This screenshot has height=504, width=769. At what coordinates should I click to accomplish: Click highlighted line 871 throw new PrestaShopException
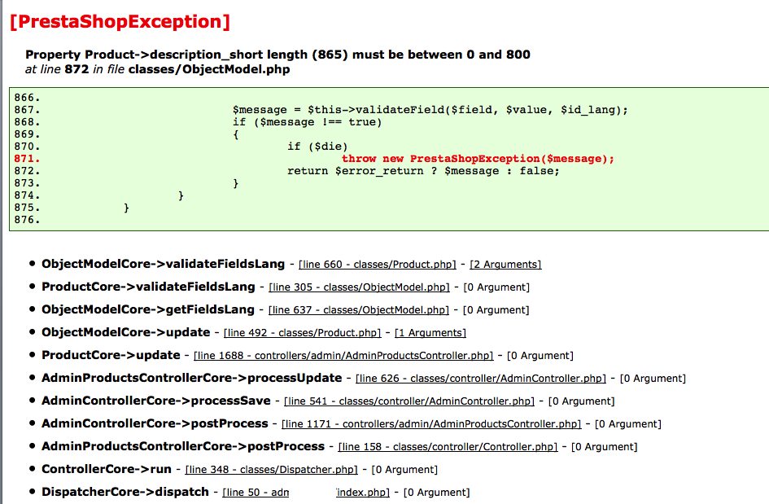pyautogui.click(x=478, y=159)
